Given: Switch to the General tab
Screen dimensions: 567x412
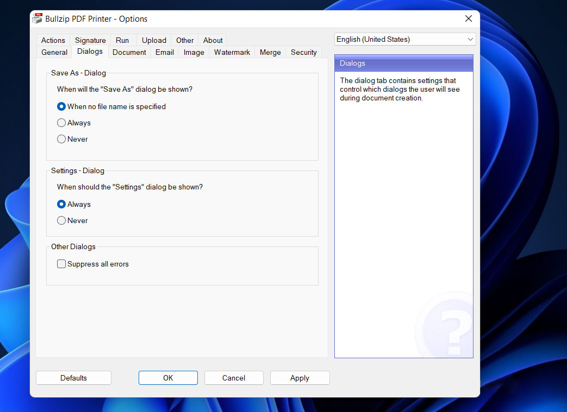Looking at the screenshot, I should click(54, 52).
